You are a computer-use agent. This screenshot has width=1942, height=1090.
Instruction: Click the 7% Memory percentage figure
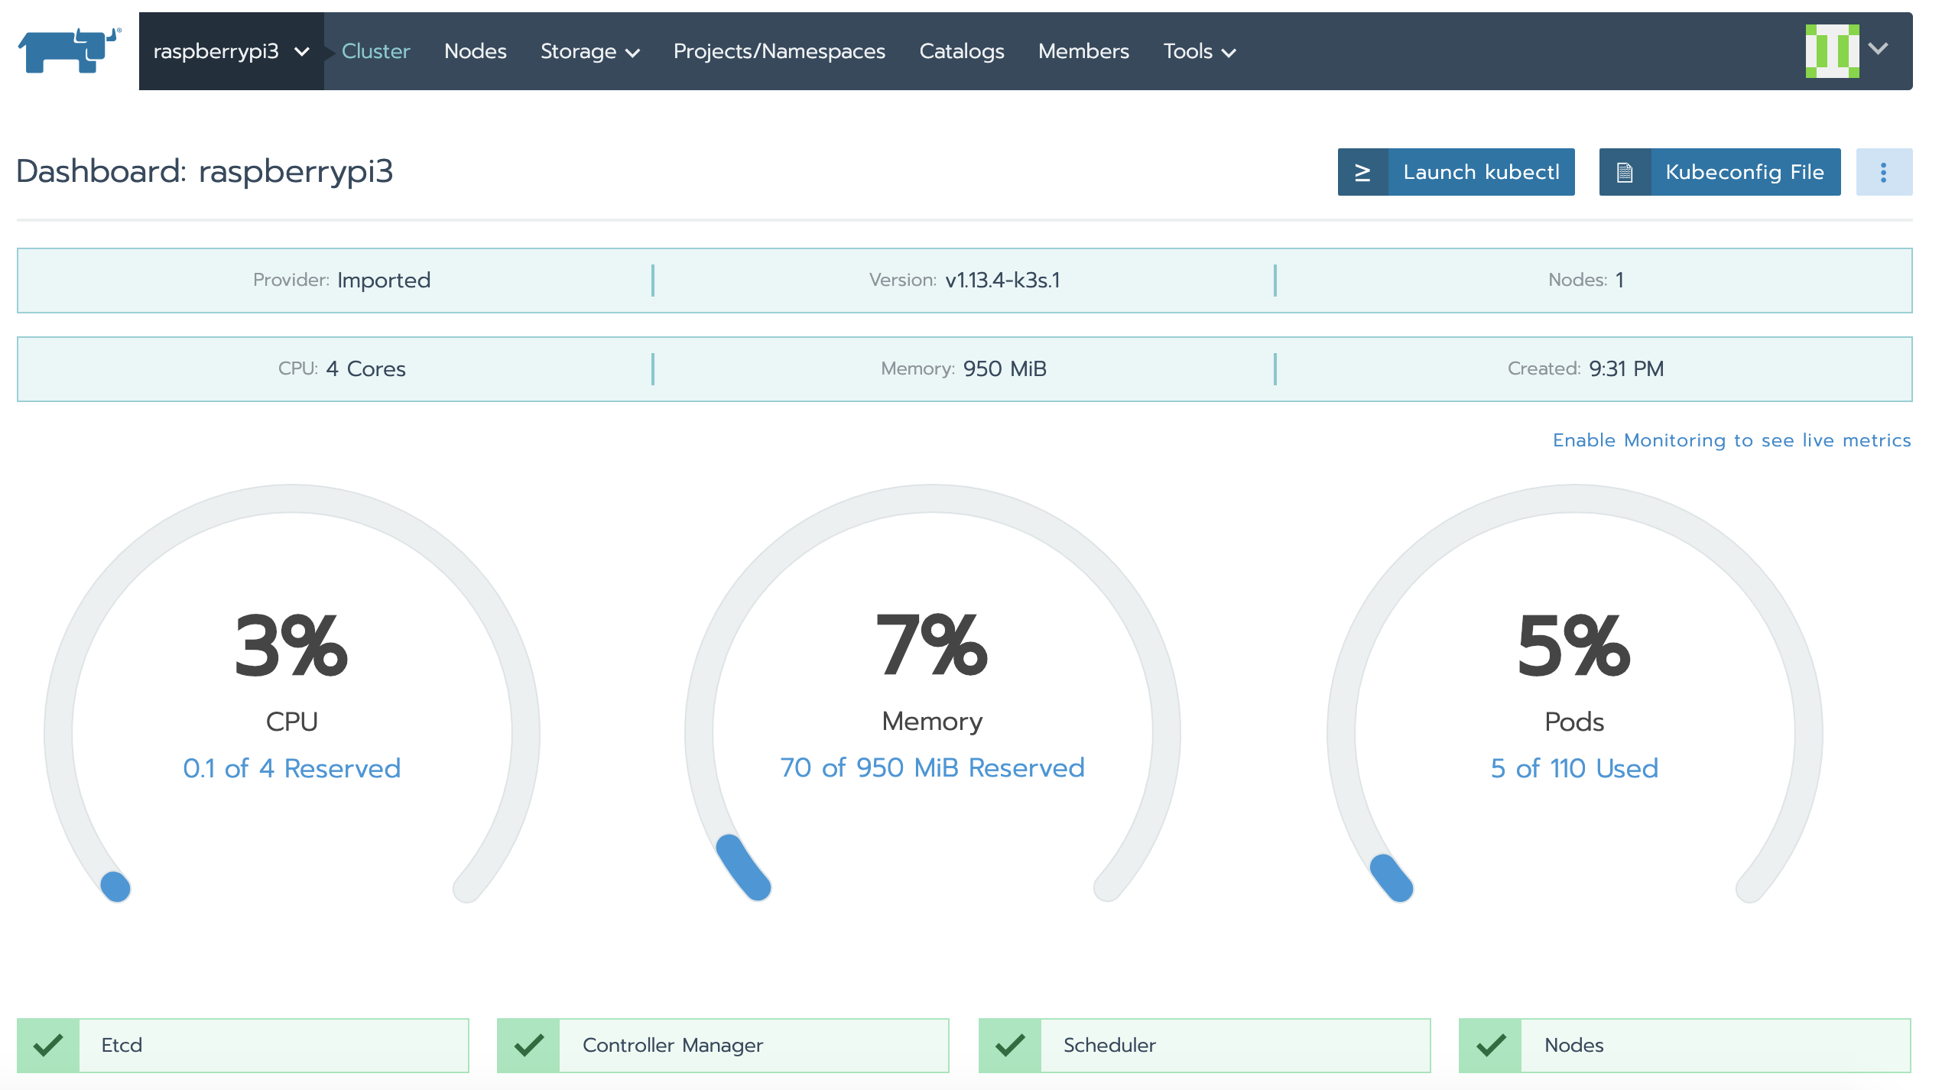932,646
